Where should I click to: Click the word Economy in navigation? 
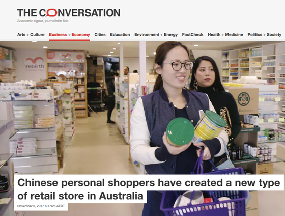pos(81,35)
